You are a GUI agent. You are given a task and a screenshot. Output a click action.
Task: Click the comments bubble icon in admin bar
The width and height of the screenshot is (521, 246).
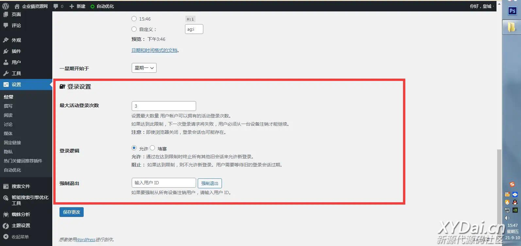(x=56, y=6)
